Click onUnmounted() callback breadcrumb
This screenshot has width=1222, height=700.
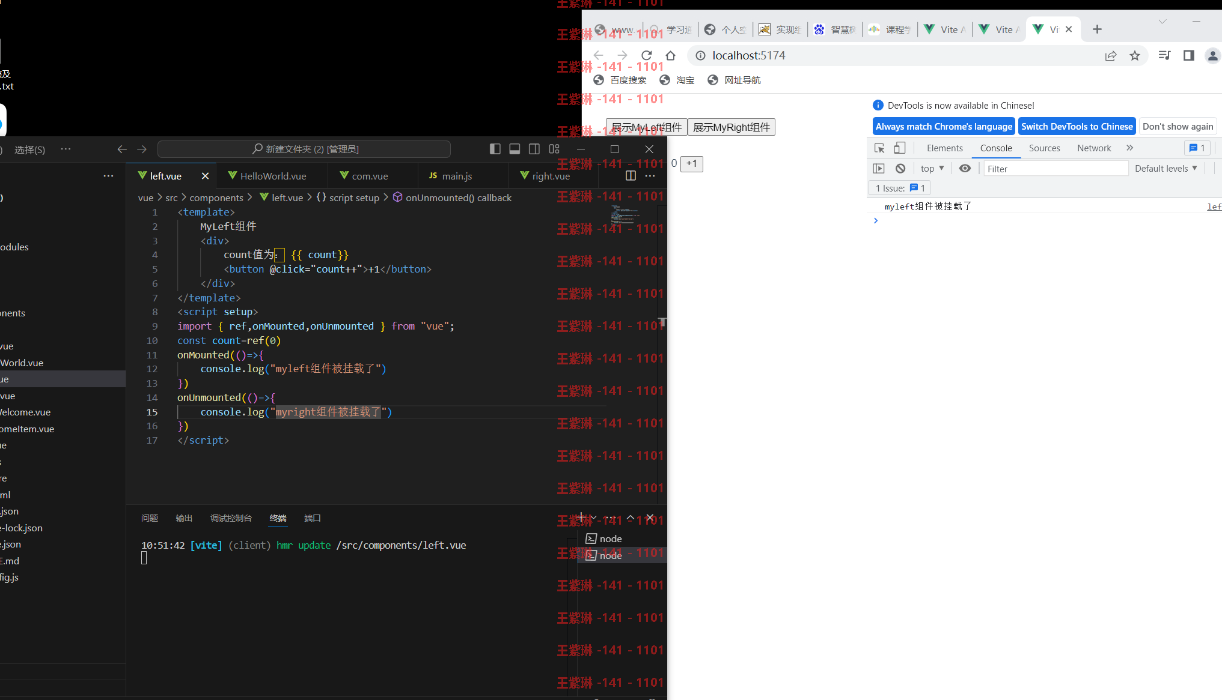coord(452,198)
